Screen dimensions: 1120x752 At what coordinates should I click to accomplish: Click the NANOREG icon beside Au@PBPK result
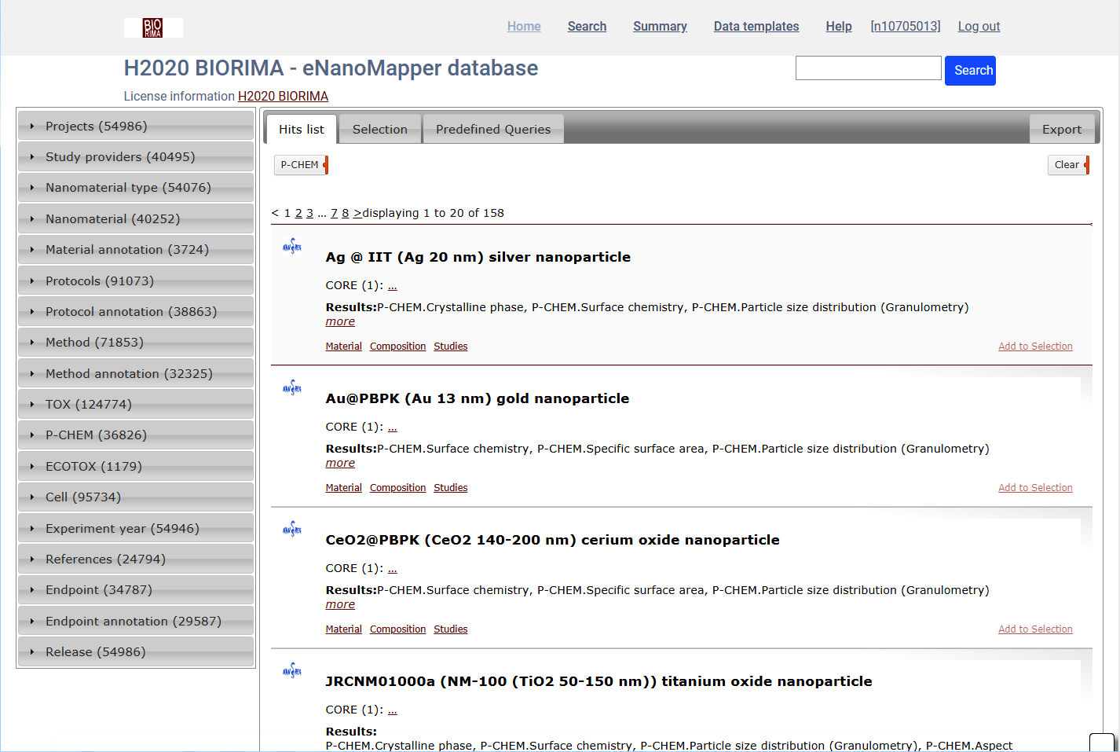tap(292, 387)
